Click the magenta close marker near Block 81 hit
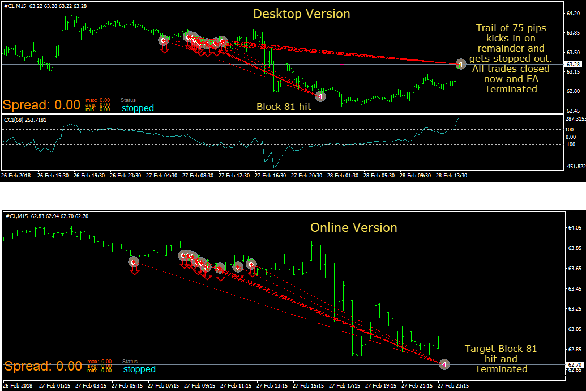The height and width of the screenshot is (391, 586). [320, 96]
